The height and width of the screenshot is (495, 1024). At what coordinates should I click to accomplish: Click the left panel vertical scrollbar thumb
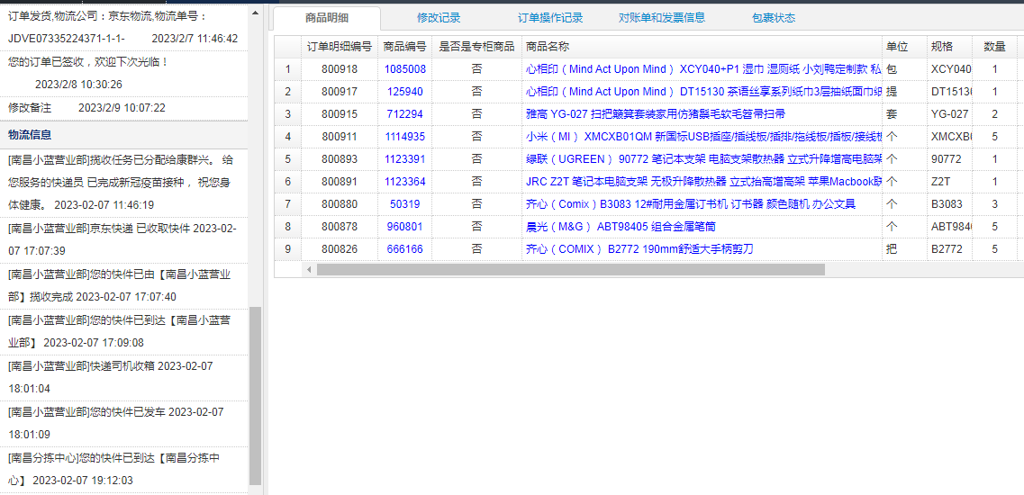(x=255, y=396)
